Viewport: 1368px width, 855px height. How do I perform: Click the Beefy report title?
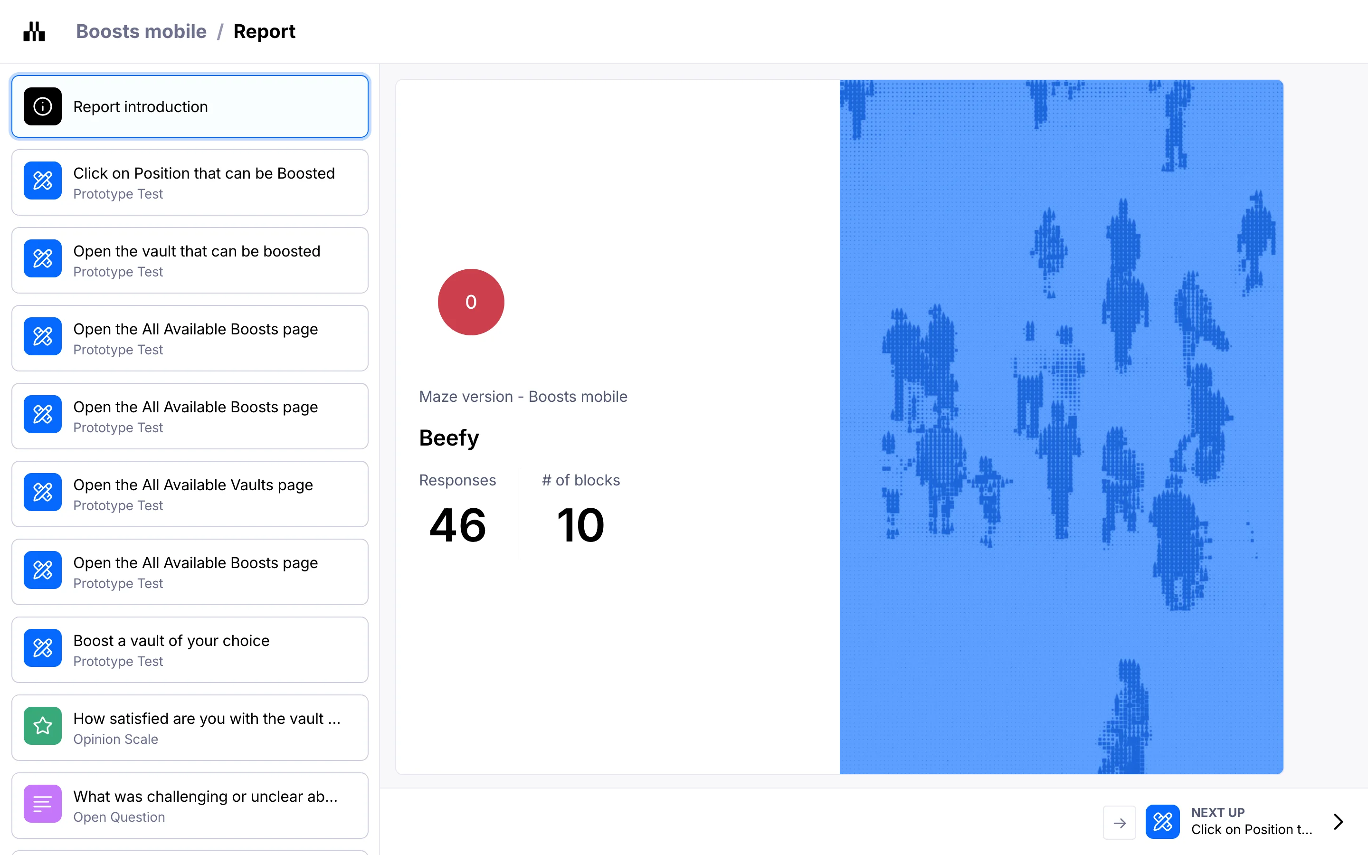click(x=449, y=438)
